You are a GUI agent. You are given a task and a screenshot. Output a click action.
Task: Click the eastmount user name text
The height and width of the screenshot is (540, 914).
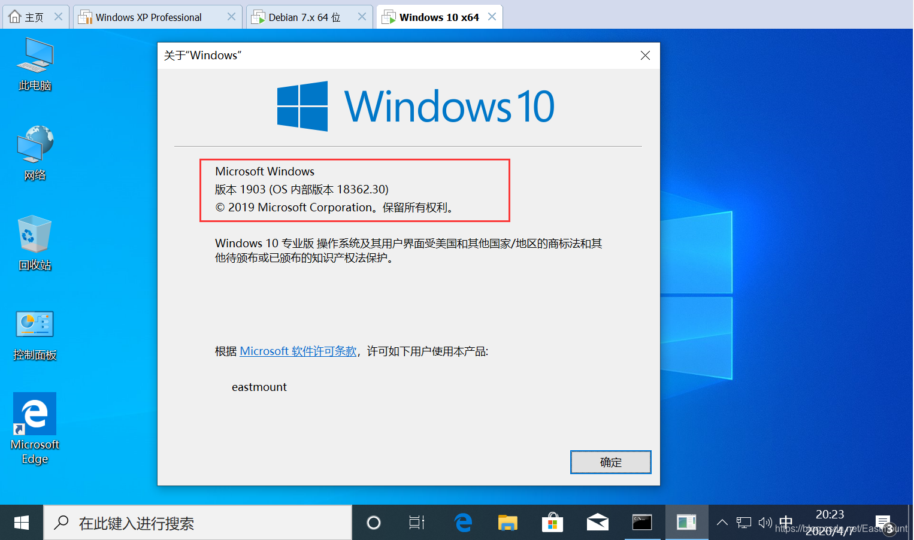259,387
